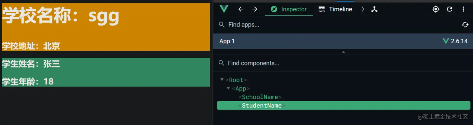Click the reload icon beside Find apps
473x125 pixels.
click(x=465, y=25)
